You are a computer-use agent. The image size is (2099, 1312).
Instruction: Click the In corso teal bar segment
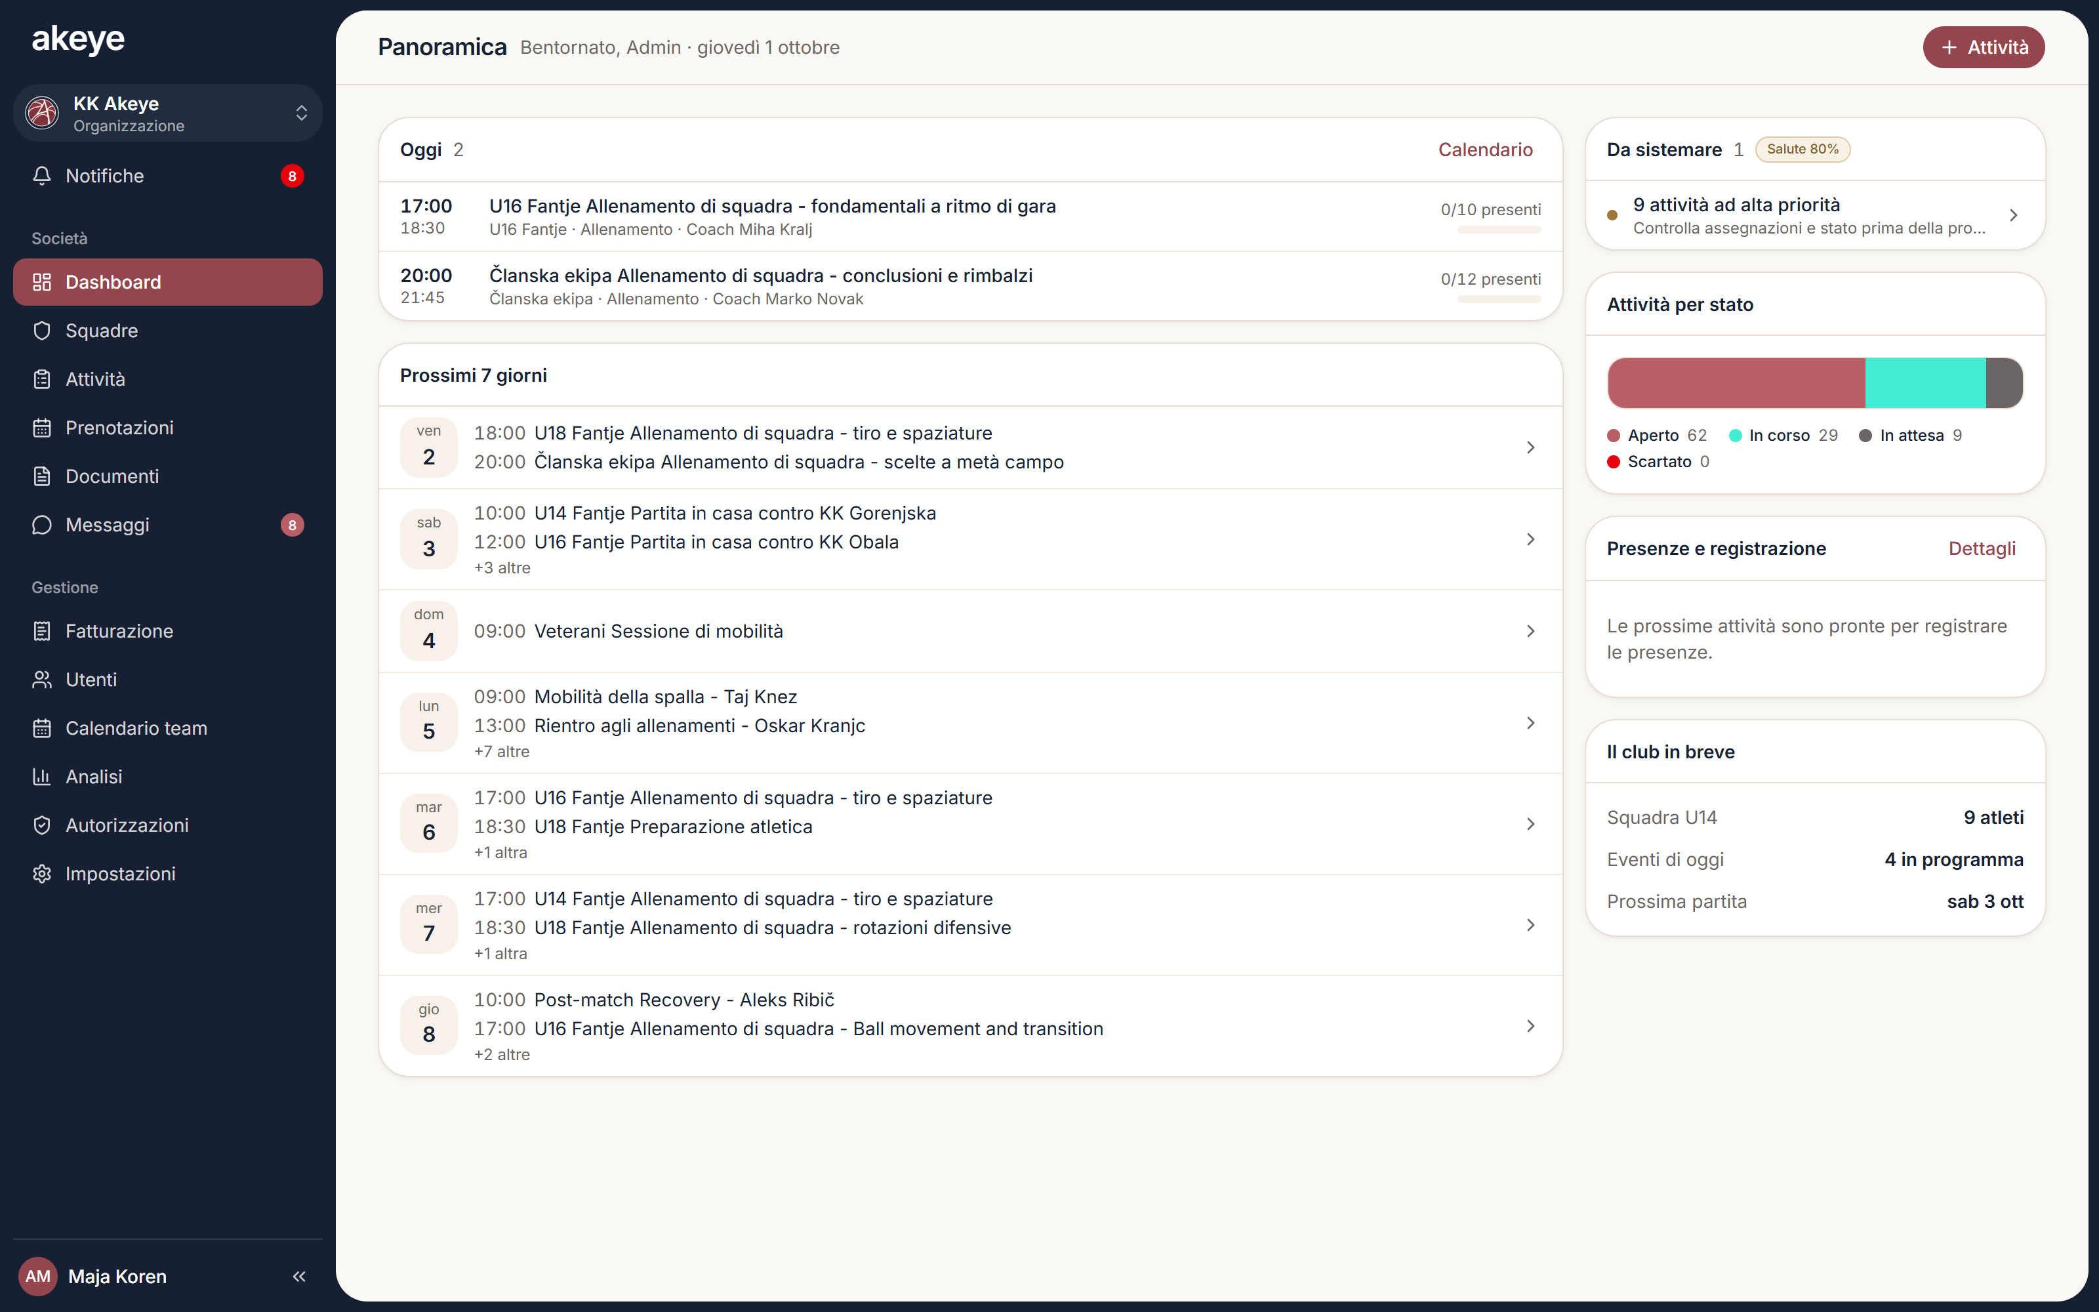coord(1926,382)
